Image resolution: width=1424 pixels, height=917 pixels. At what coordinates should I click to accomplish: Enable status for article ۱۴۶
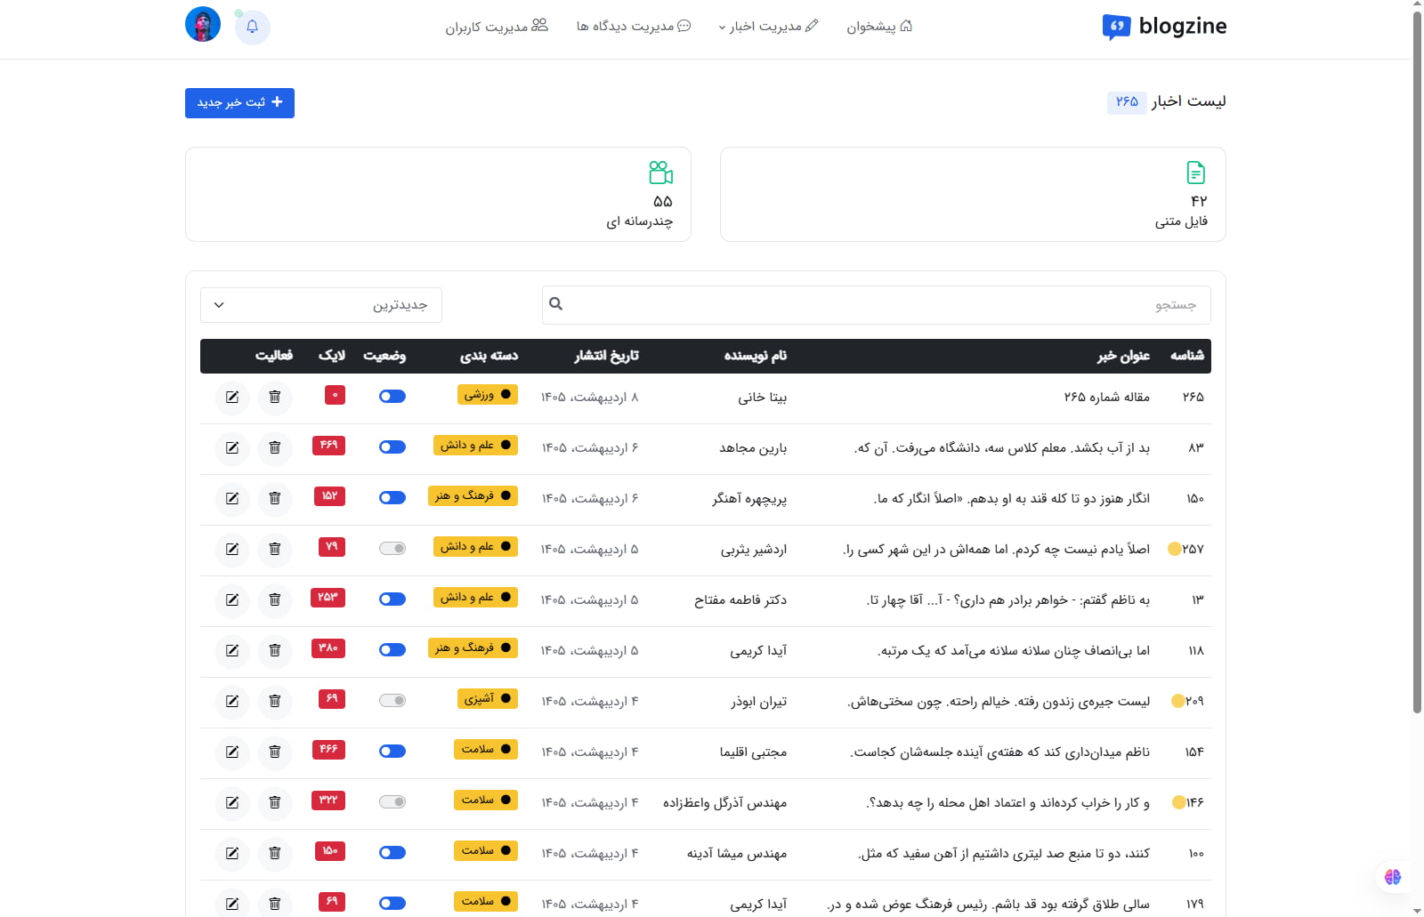coord(392,802)
